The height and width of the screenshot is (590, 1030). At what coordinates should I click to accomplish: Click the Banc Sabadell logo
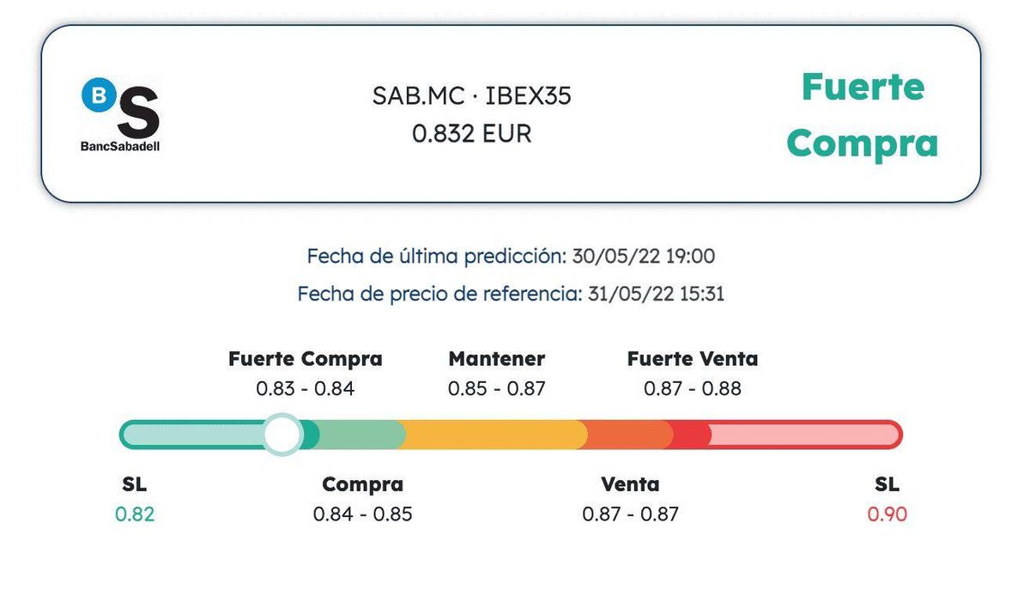click(x=121, y=115)
